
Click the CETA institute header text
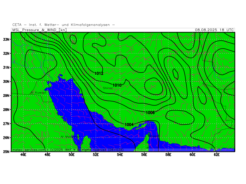pos(64,25)
